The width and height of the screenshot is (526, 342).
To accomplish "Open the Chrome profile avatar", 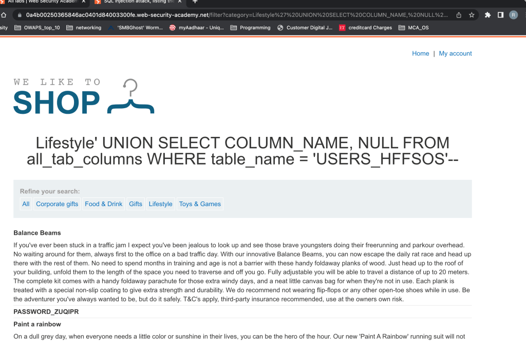I will click(x=513, y=15).
